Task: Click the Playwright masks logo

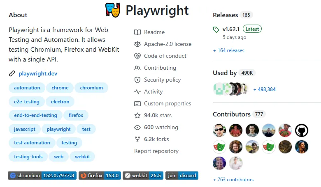Action: click(x=113, y=10)
